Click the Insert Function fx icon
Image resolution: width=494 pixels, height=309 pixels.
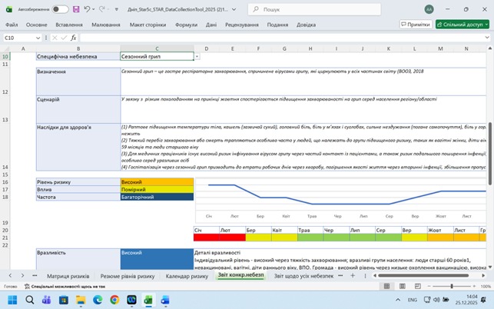pyautogui.click(x=73, y=37)
